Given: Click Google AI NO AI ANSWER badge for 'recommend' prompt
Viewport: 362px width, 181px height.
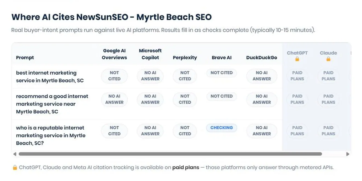Looking at the screenshot, I should (114, 99).
